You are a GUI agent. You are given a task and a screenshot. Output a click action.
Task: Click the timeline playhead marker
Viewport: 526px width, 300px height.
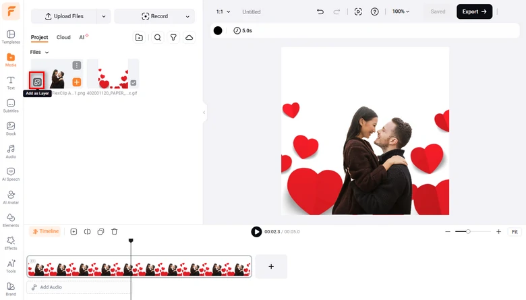131,240
